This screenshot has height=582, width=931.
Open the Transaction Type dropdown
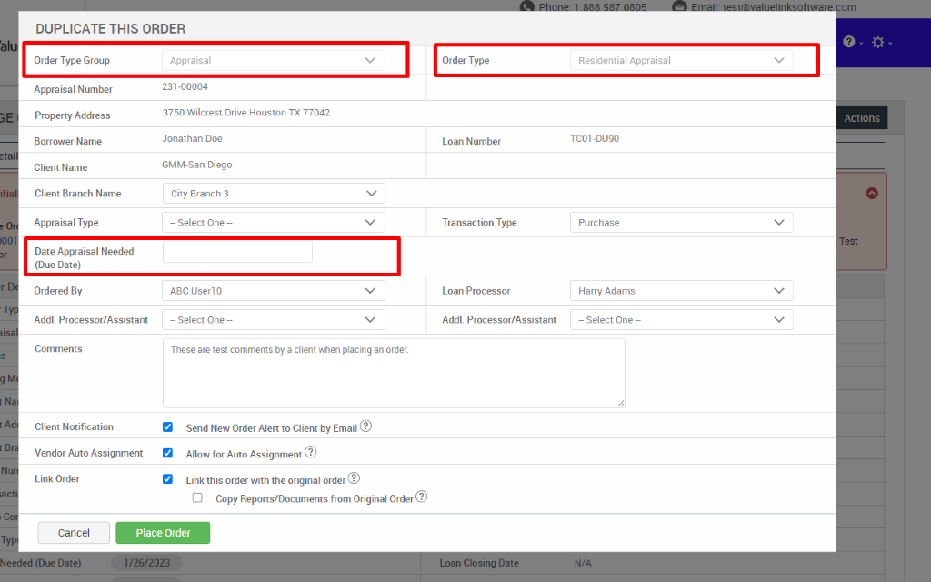tap(681, 222)
